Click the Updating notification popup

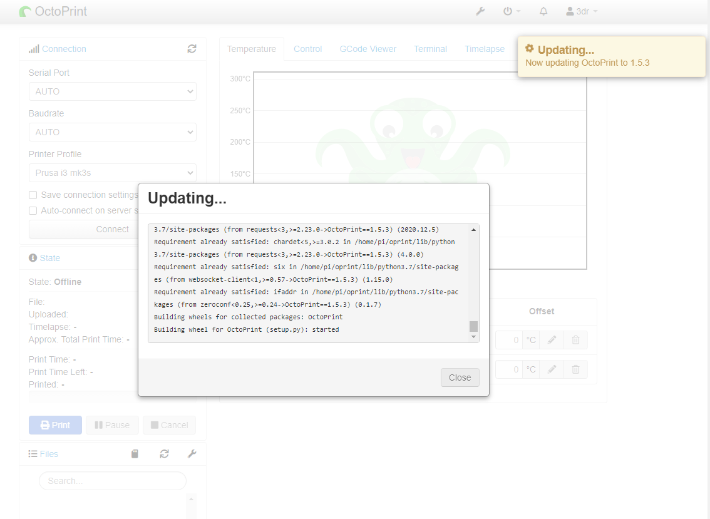pos(611,56)
